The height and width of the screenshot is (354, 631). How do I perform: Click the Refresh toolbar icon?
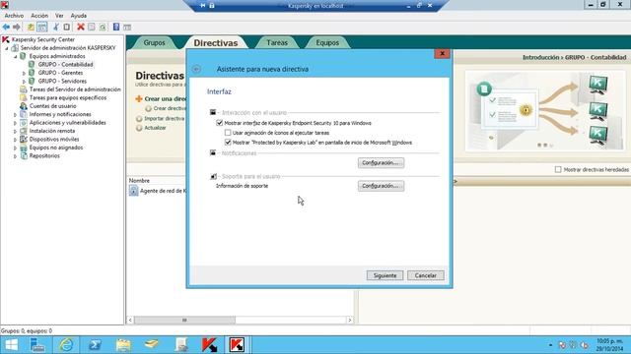pos(103,27)
